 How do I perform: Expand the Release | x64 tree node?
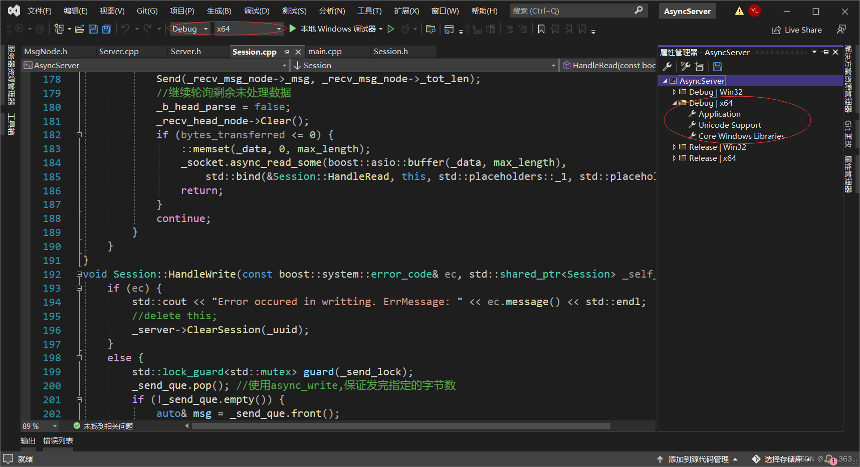pyautogui.click(x=675, y=158)
